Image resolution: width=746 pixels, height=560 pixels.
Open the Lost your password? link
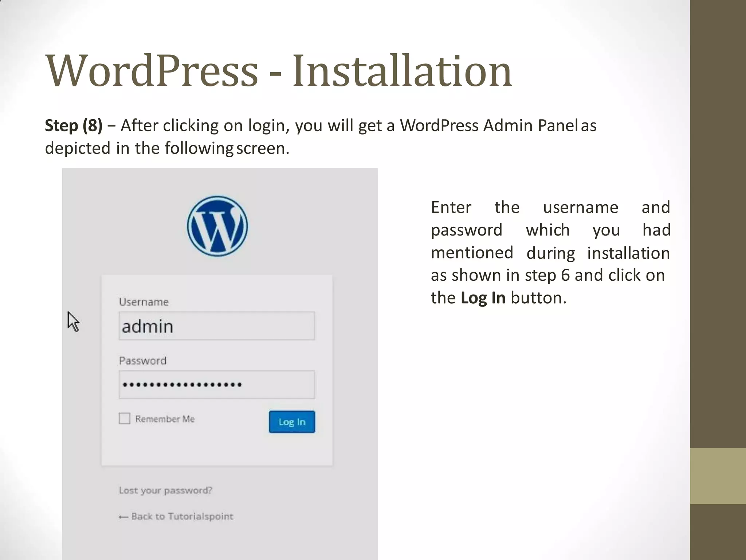click(165, 490)
